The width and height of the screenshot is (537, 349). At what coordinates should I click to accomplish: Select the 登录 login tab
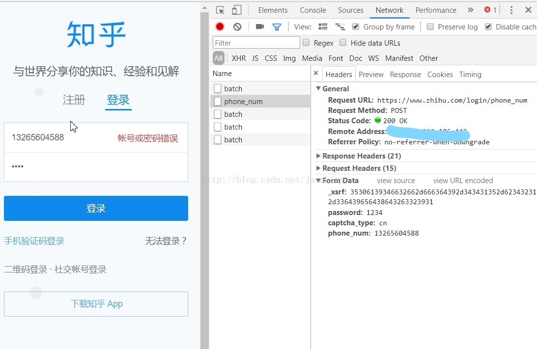[x=118, y=100]
